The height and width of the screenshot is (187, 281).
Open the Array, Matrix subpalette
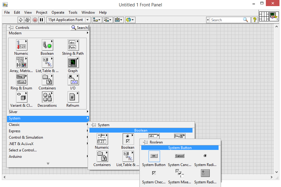22,62
